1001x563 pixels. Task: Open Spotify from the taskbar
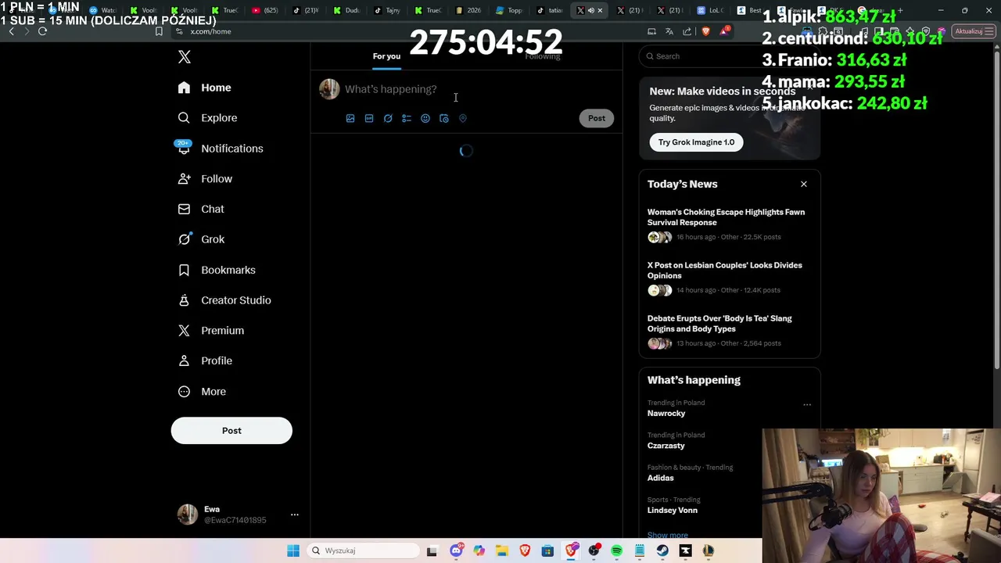pyautogui.click(x=617, y=550)
